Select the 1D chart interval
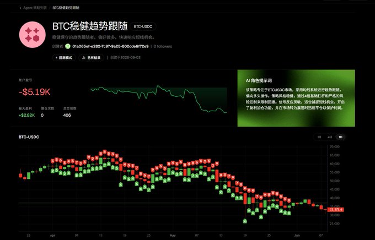375x240 pixels. [341, 137]
